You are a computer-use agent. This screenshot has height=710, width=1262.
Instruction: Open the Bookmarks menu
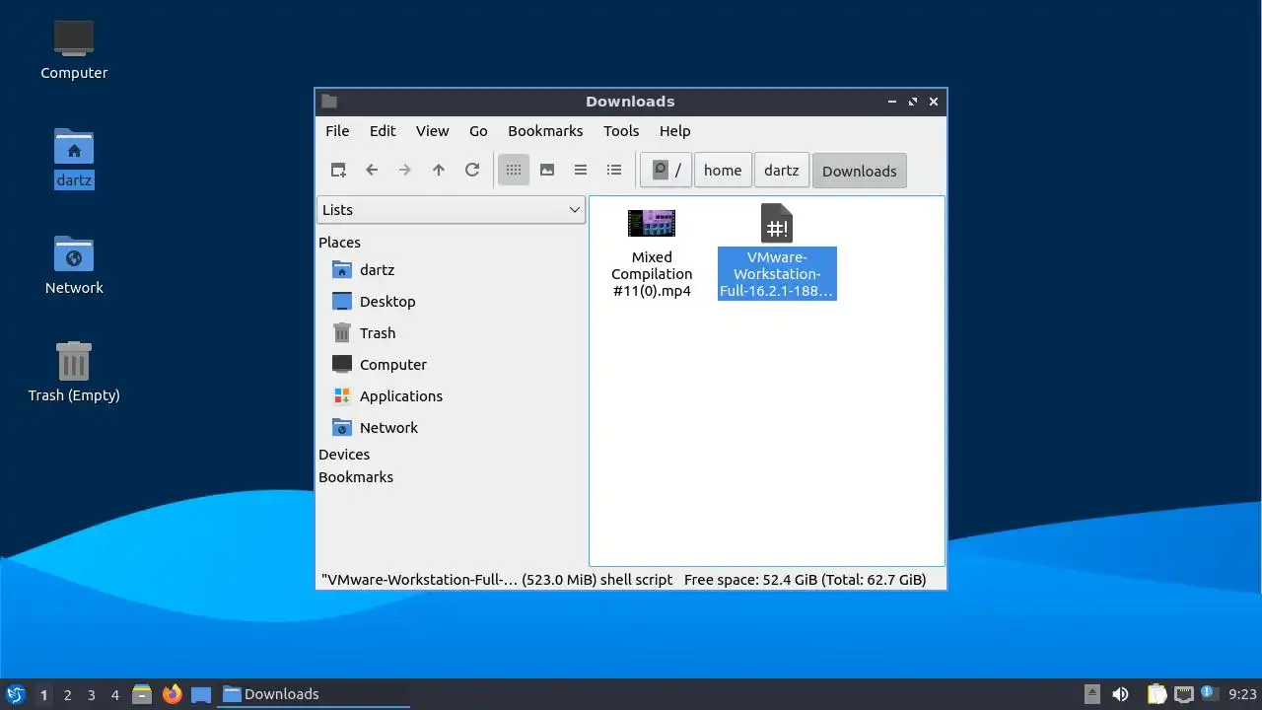[545, 130]
